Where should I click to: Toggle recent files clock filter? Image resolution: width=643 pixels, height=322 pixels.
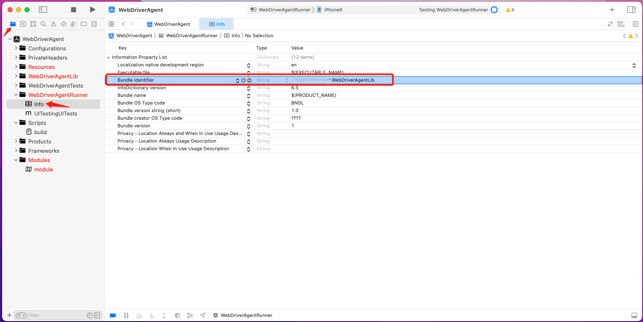pos(90,315)
